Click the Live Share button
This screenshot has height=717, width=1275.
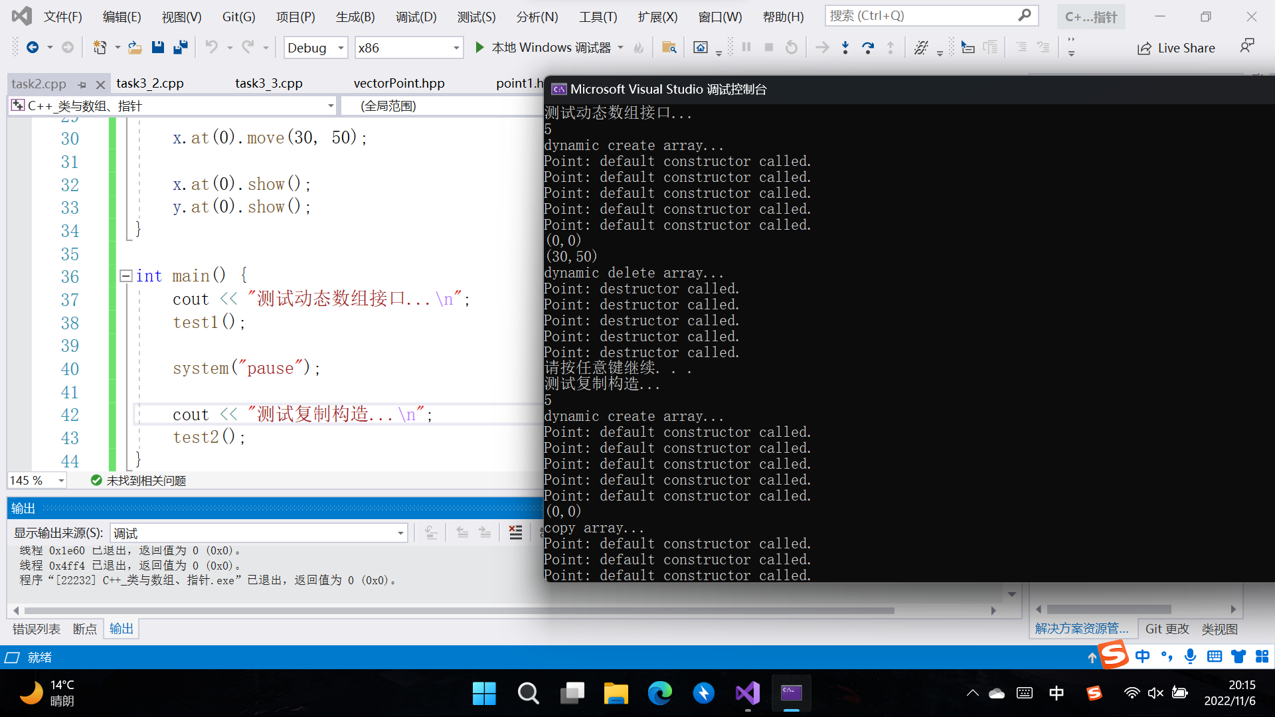(1176, 48)
